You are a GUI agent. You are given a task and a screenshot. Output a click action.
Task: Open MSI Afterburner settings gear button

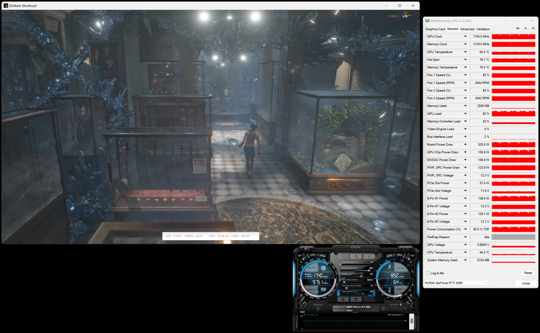coord(343,299)
